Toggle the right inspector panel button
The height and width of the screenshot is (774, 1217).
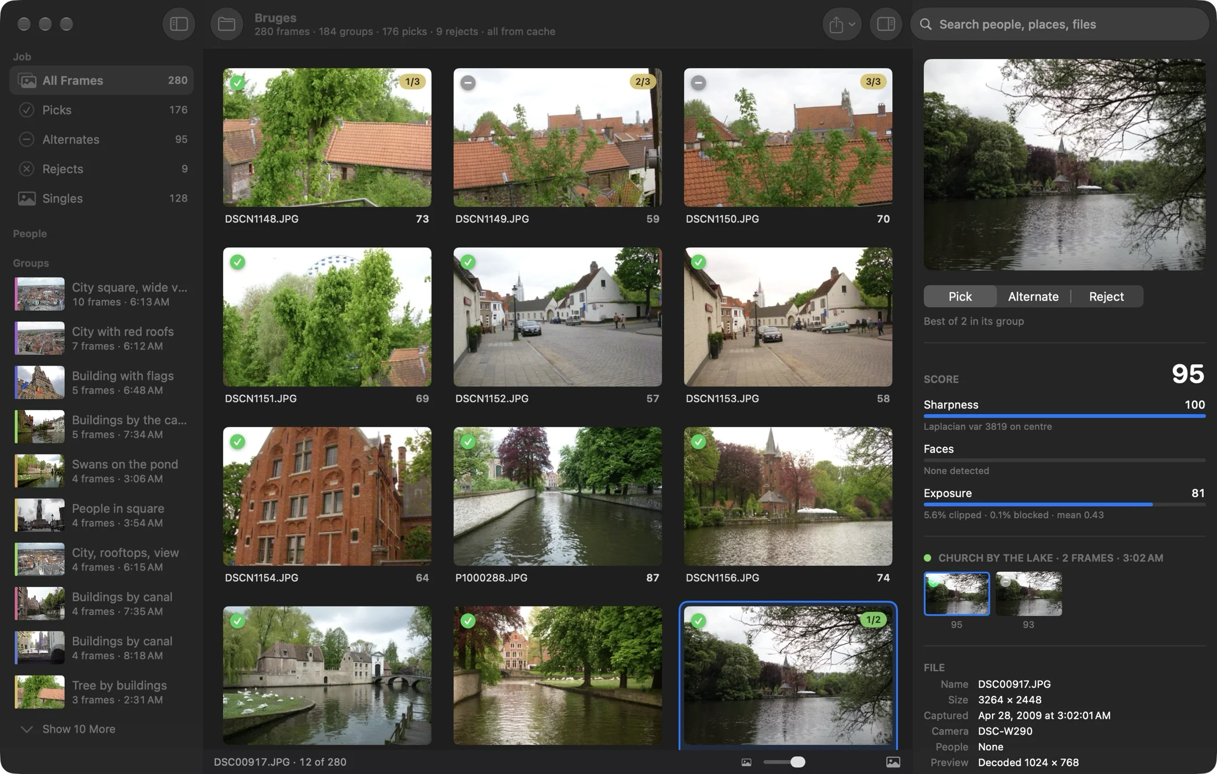point(886,24)
